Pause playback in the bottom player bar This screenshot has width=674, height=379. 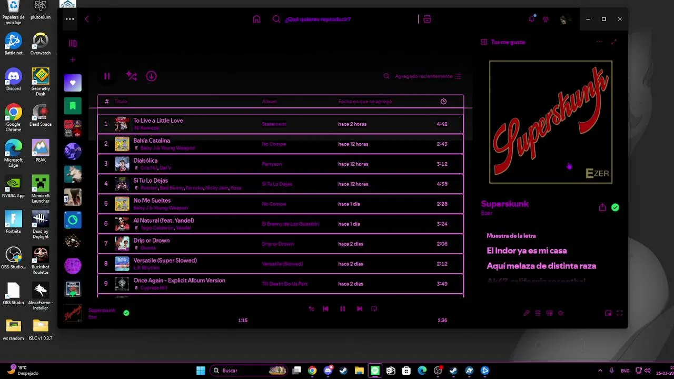pos(342,309)
